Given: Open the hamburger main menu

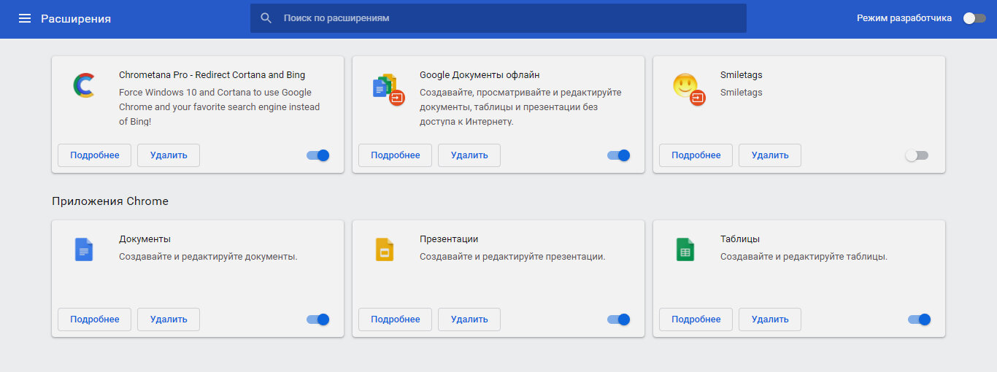Looking at the screenshot, I should click(x=25, y=18).
